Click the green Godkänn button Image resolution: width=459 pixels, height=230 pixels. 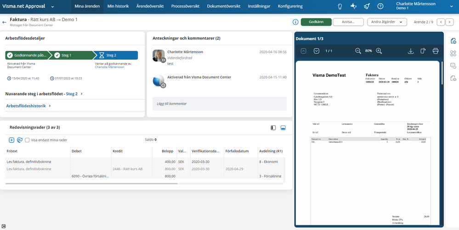pyautogui.click(x=316, y=22)
